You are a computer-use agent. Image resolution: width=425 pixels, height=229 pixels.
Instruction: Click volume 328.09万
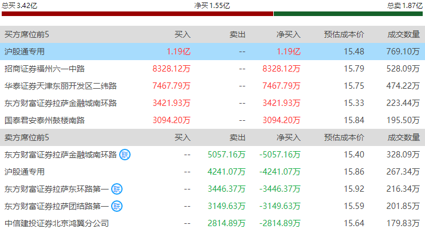click(x=403, y=155)
